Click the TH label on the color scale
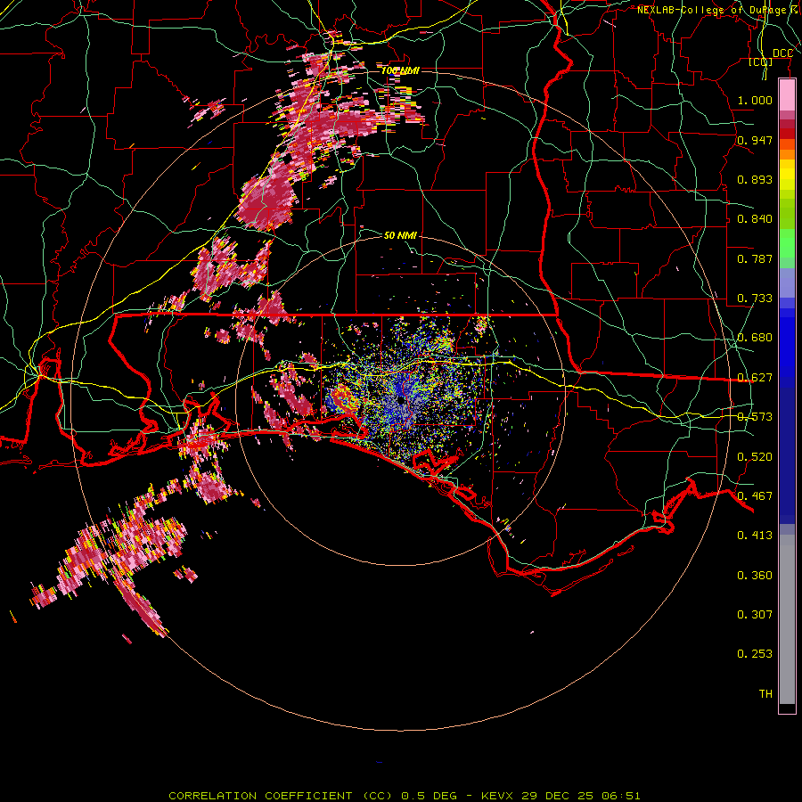 pyautogui.click(x=765, y=694)
